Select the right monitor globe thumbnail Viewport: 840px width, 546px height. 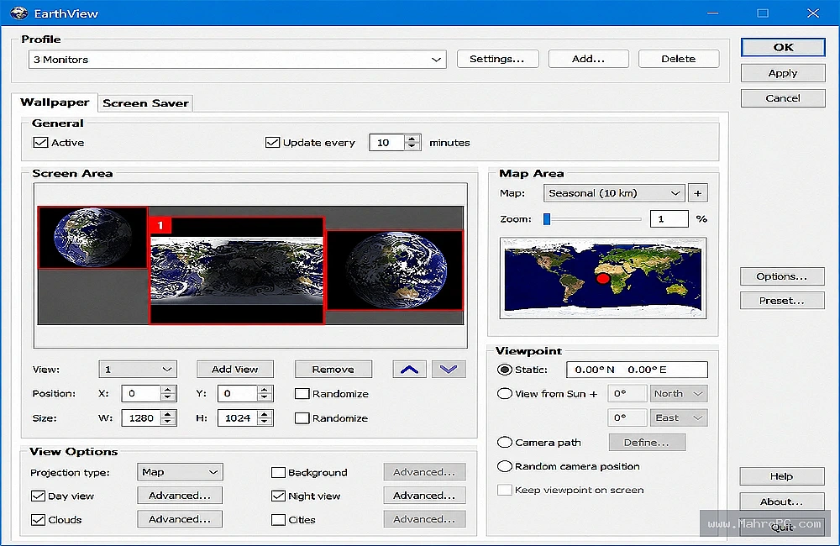coord(395,270)
